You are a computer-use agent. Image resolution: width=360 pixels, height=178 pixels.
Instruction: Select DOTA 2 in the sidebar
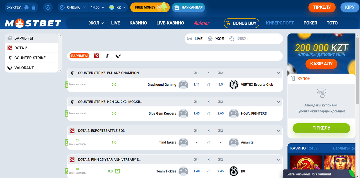[x=31, y=48]
